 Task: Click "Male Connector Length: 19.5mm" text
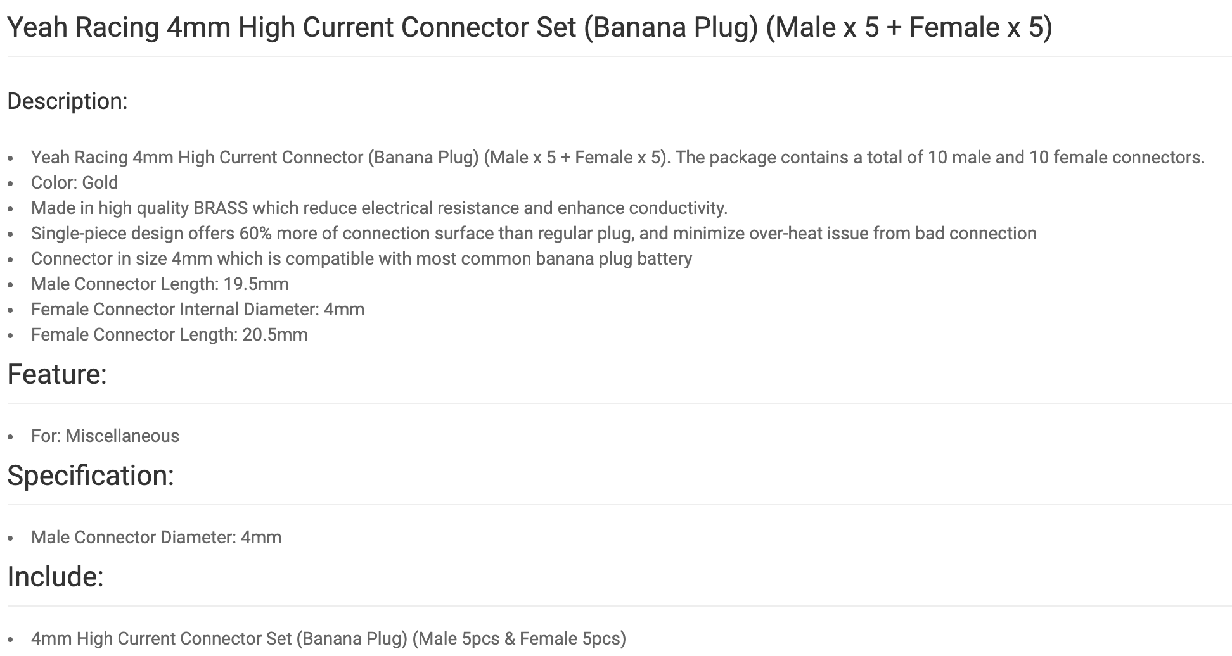tap(160, 284)
